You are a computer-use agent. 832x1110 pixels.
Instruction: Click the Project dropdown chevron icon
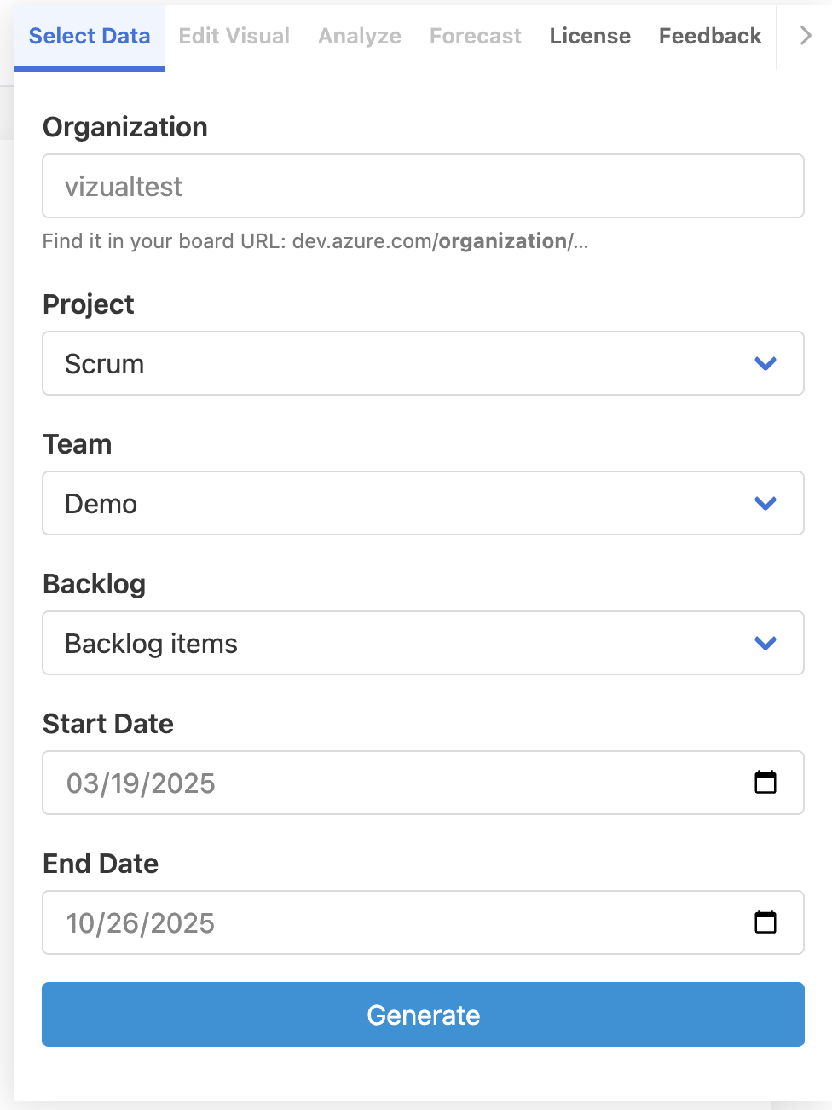765,363
